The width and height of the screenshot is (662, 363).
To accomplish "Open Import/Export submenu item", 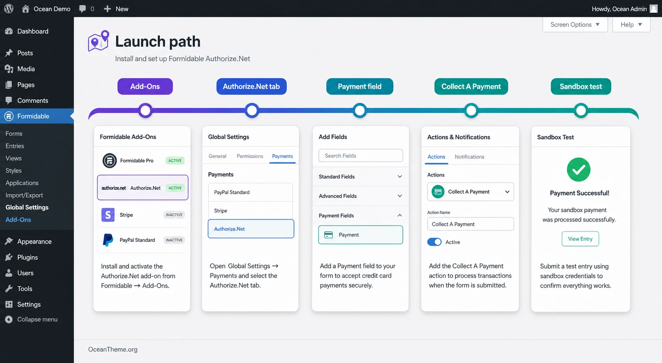I will coord(24,195).
